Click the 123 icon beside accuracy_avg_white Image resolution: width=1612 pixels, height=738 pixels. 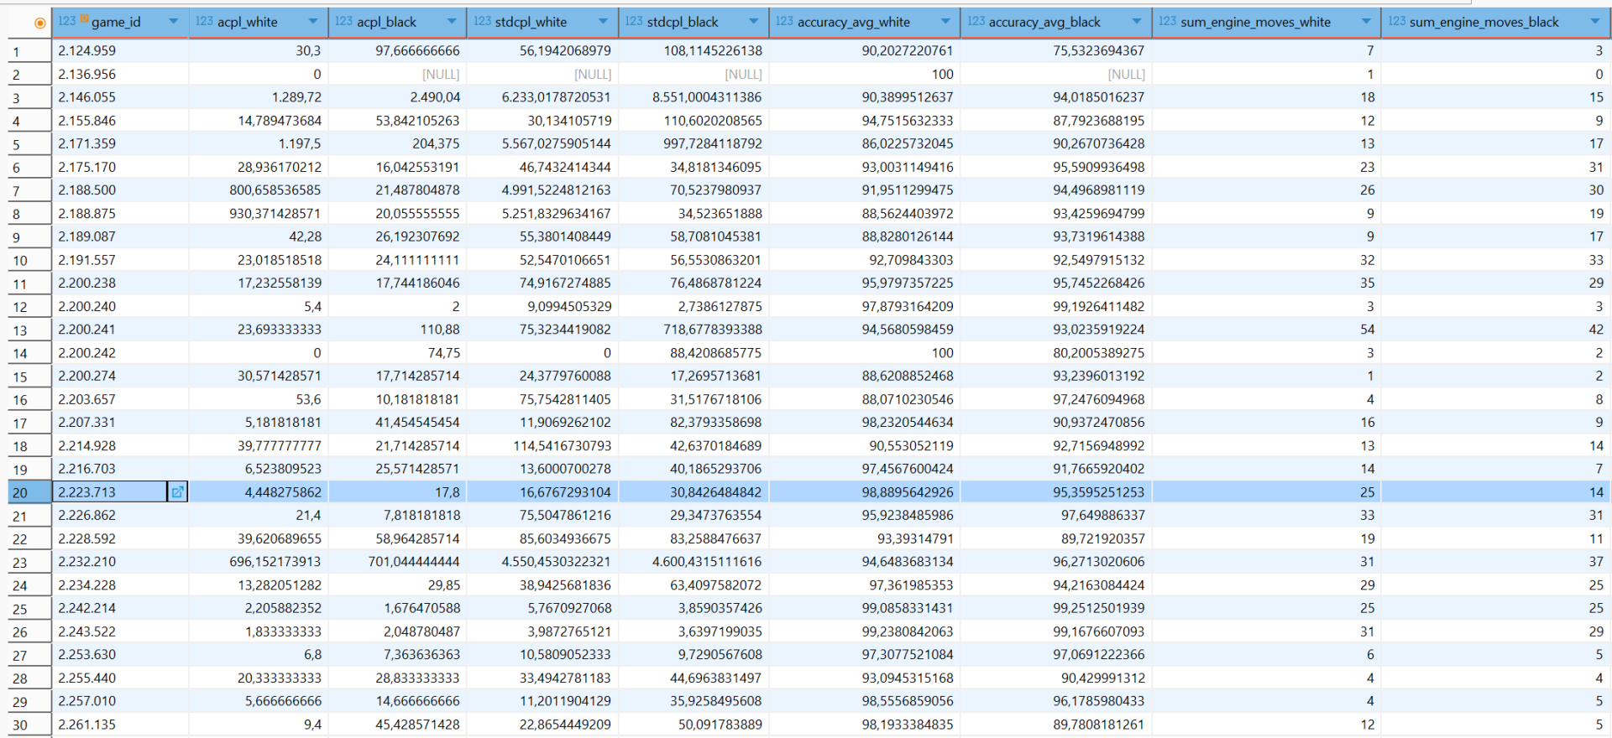[x=784, y=21]
